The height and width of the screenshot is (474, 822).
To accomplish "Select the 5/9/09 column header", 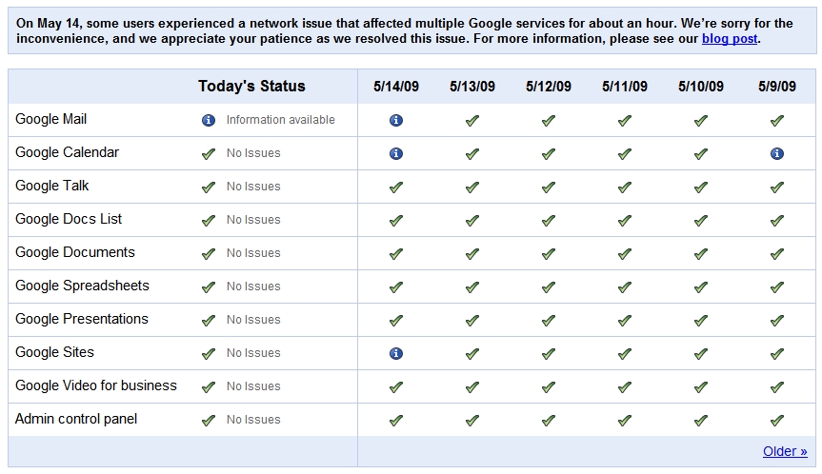I will pos(777,87).
